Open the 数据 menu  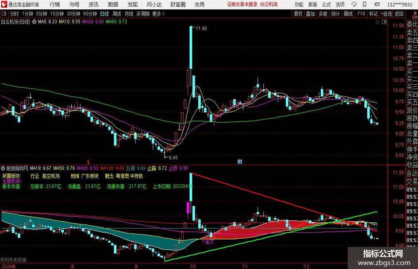[113, 4]
